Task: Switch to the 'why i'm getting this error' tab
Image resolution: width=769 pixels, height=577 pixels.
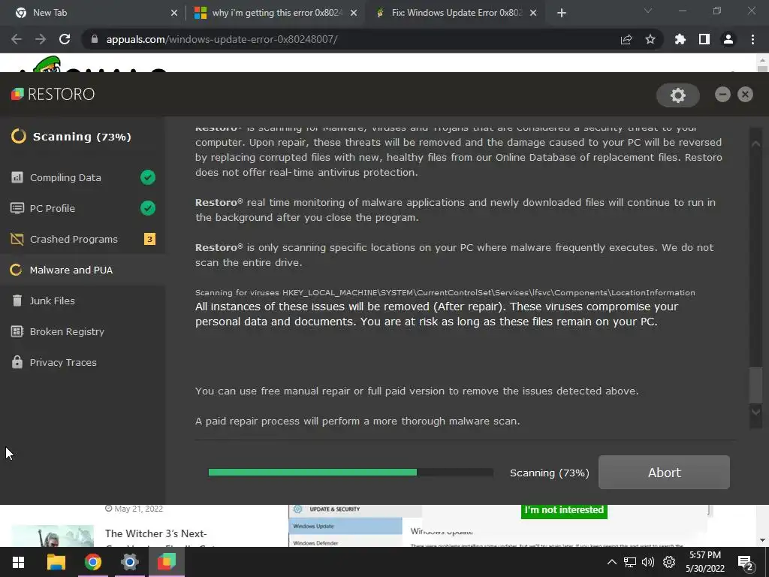Action: click(275, 13)
